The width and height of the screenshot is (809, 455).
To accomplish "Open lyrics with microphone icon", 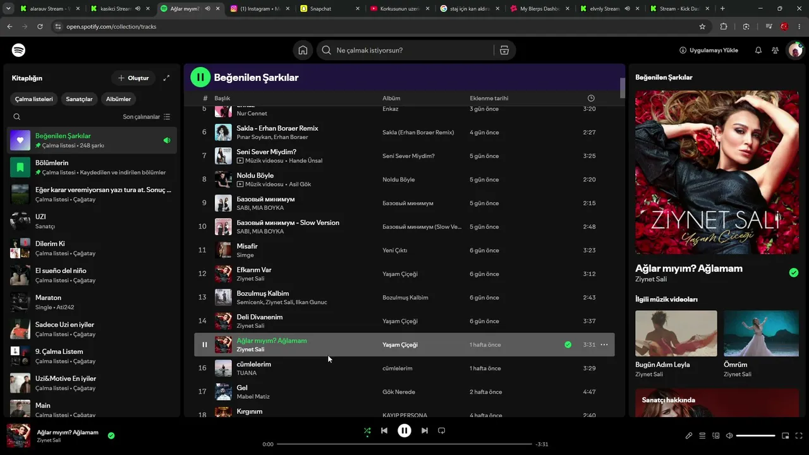I will (x=689, y=435).
